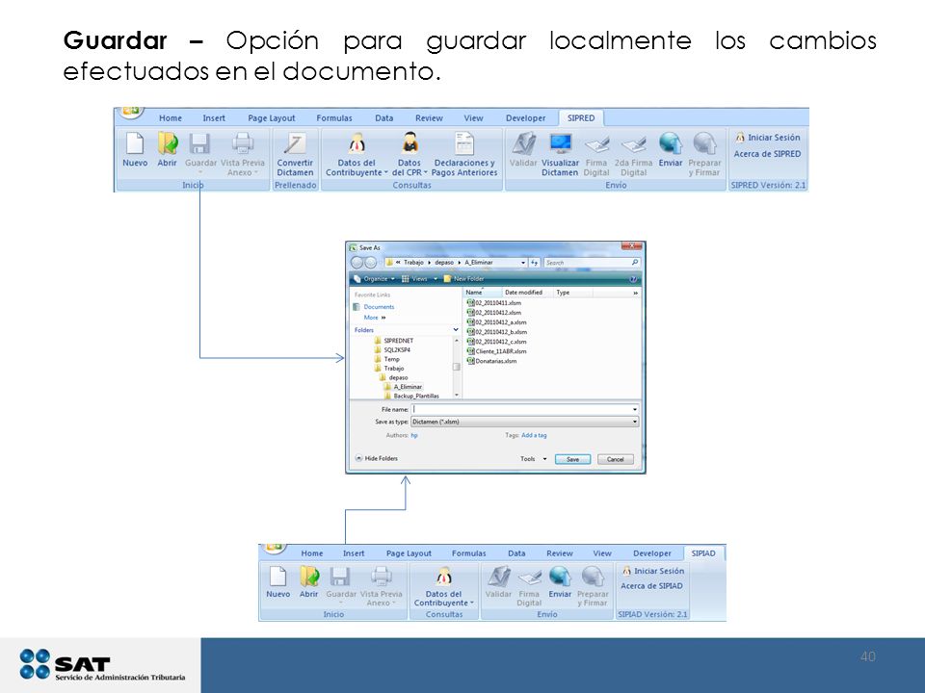Viewport: 925px width, 693px height.
Task: Open Page Layout tab in SIPRED ribbon
Action: [272, 117]
